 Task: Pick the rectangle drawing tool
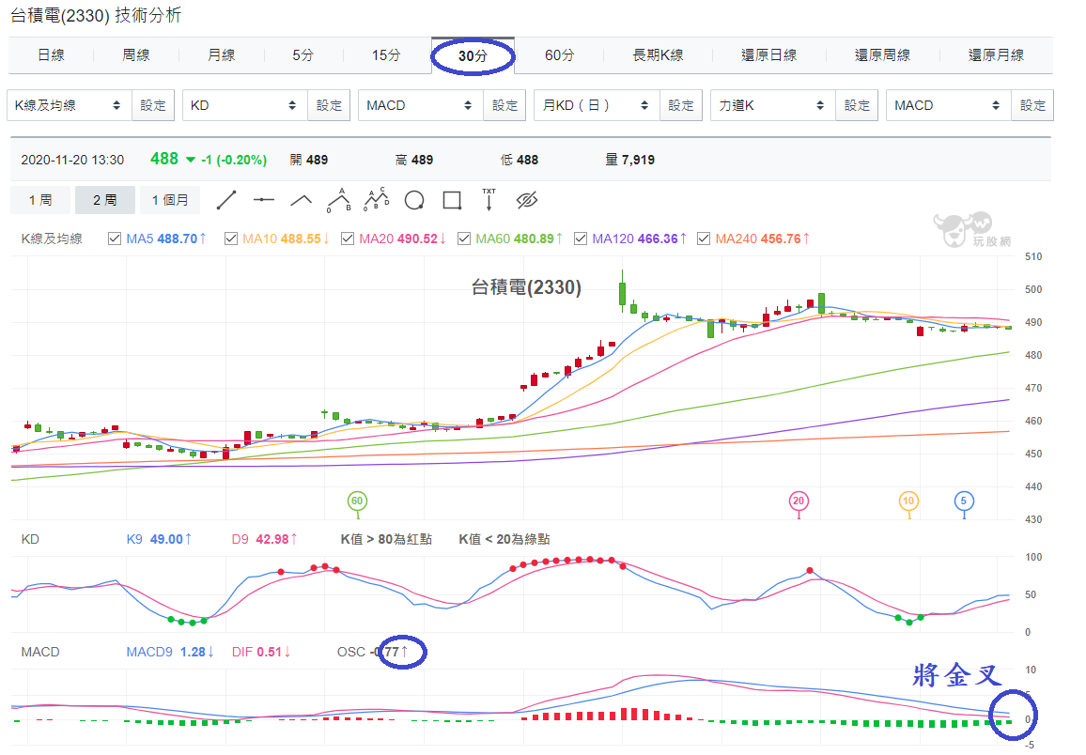(452, 201)
